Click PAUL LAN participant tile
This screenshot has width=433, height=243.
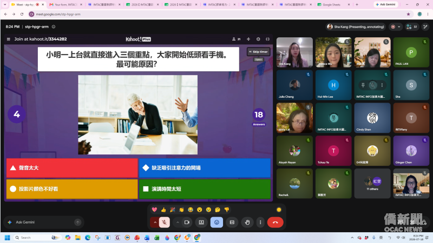411,52
